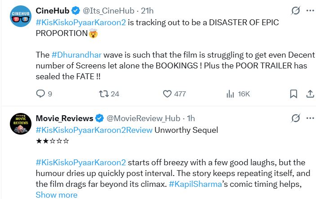Visit @MovieReview_Hub handle
The height and width of the screenshot is (199, 316).
point(143,118)
